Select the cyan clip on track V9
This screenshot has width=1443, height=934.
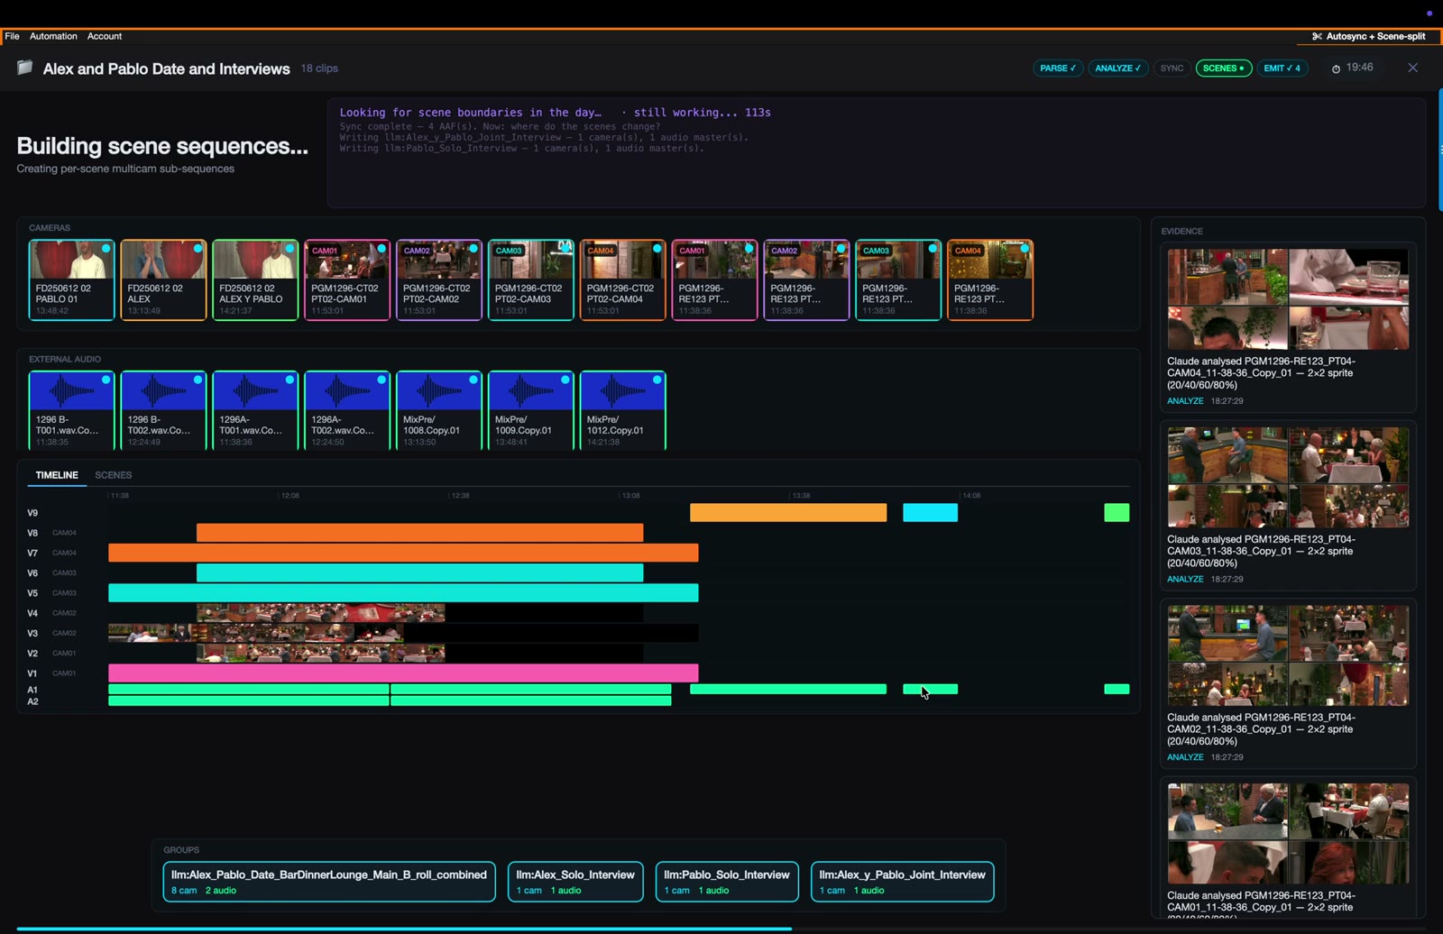pyautogui.click(x=930, y=512)
